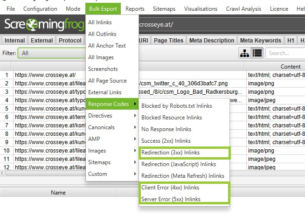Screen dimensions: 305x216
Task: Open the Licence menu
Action: coord(279,9)
